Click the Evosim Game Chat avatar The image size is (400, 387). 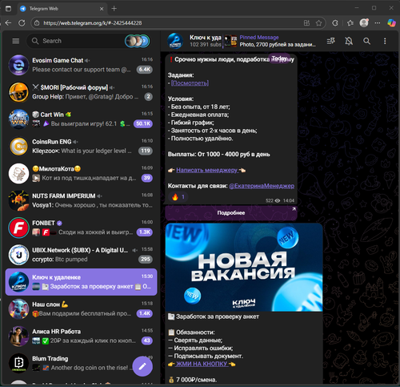coord(18,65)
